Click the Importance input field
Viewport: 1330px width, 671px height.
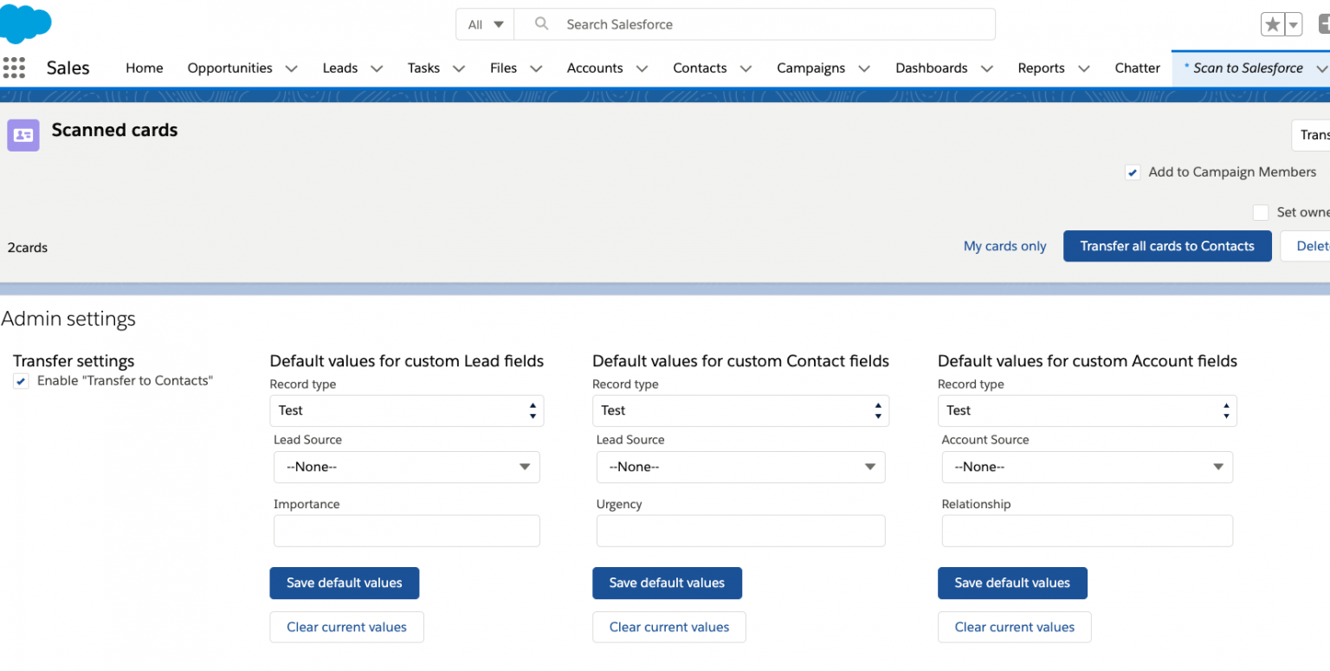[407, 531]
